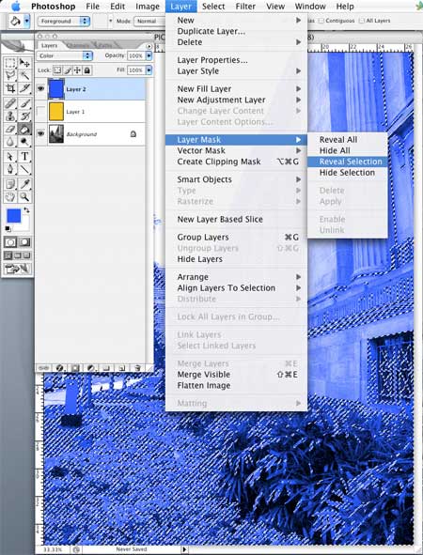Viewport: 423px width, 555px height.
Task: Select the Type tool
Action: (x=24, y=156)
